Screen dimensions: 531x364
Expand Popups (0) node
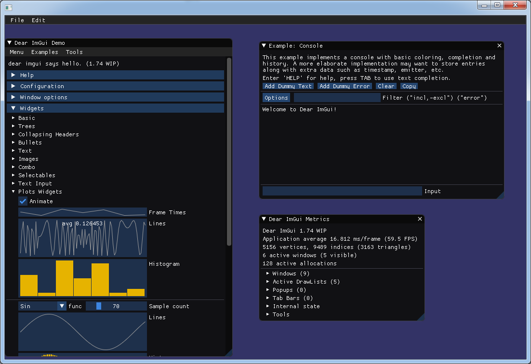click(x=286, y=290)
